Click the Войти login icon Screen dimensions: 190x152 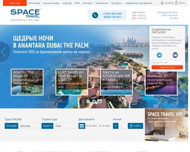pyautogui.click(x=176, y=3)
